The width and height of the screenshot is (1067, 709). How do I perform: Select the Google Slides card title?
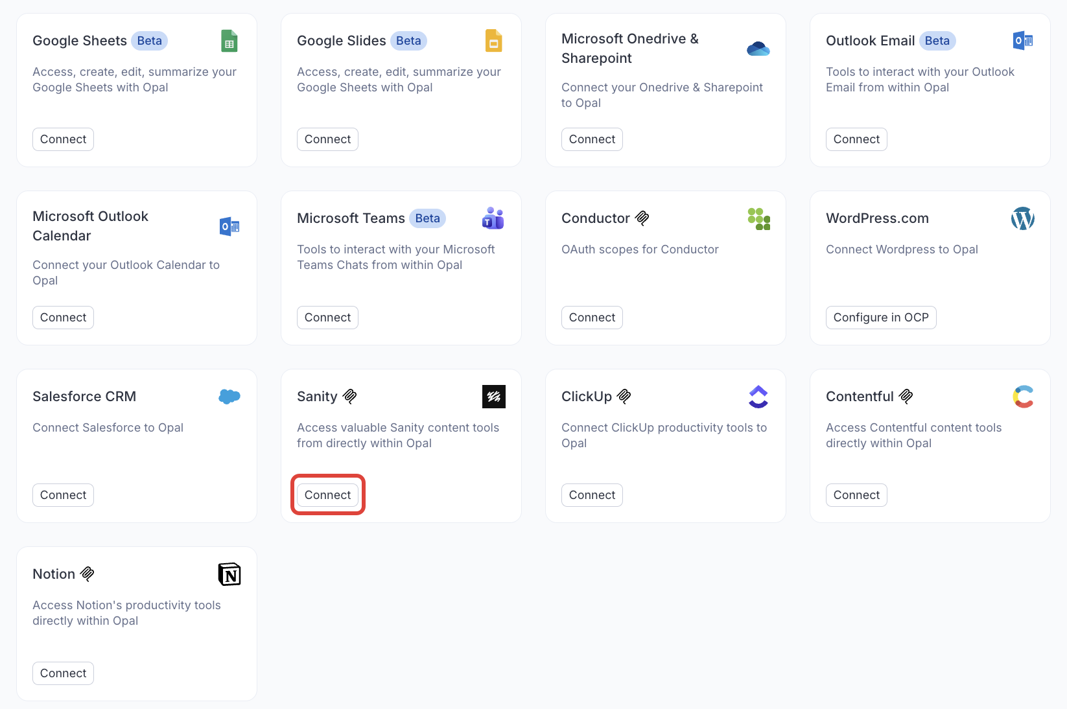point(342,41)
